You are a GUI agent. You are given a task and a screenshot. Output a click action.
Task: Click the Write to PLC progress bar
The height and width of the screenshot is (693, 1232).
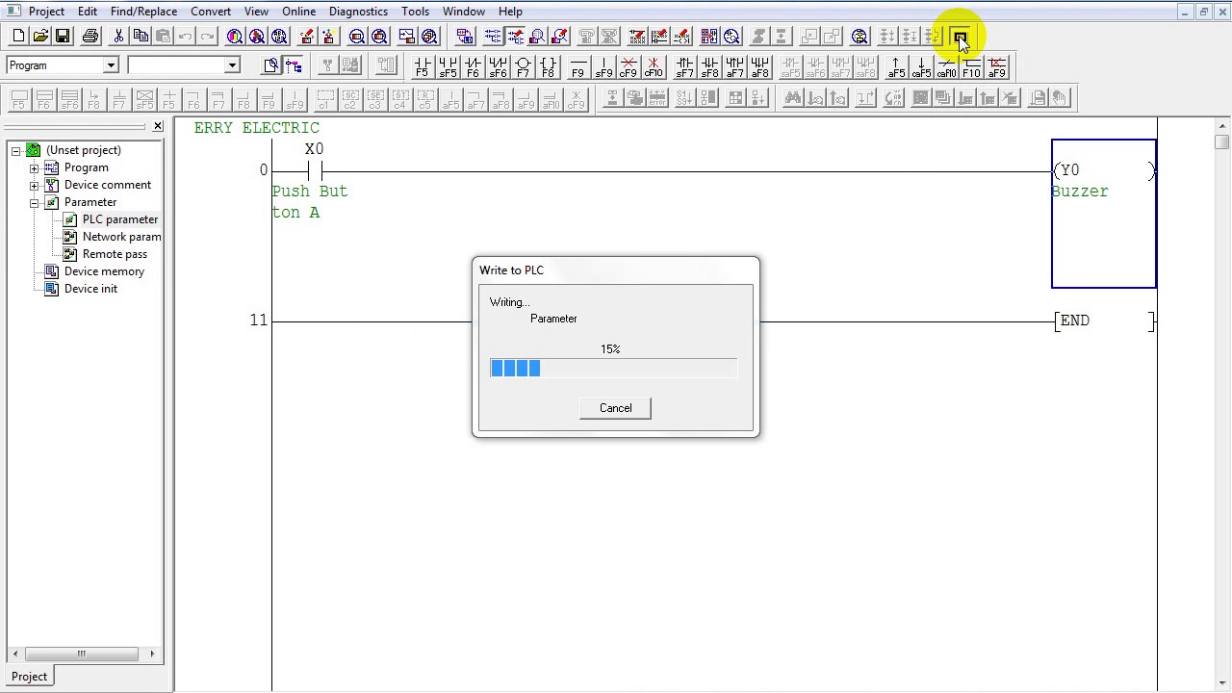coord(614,368)
